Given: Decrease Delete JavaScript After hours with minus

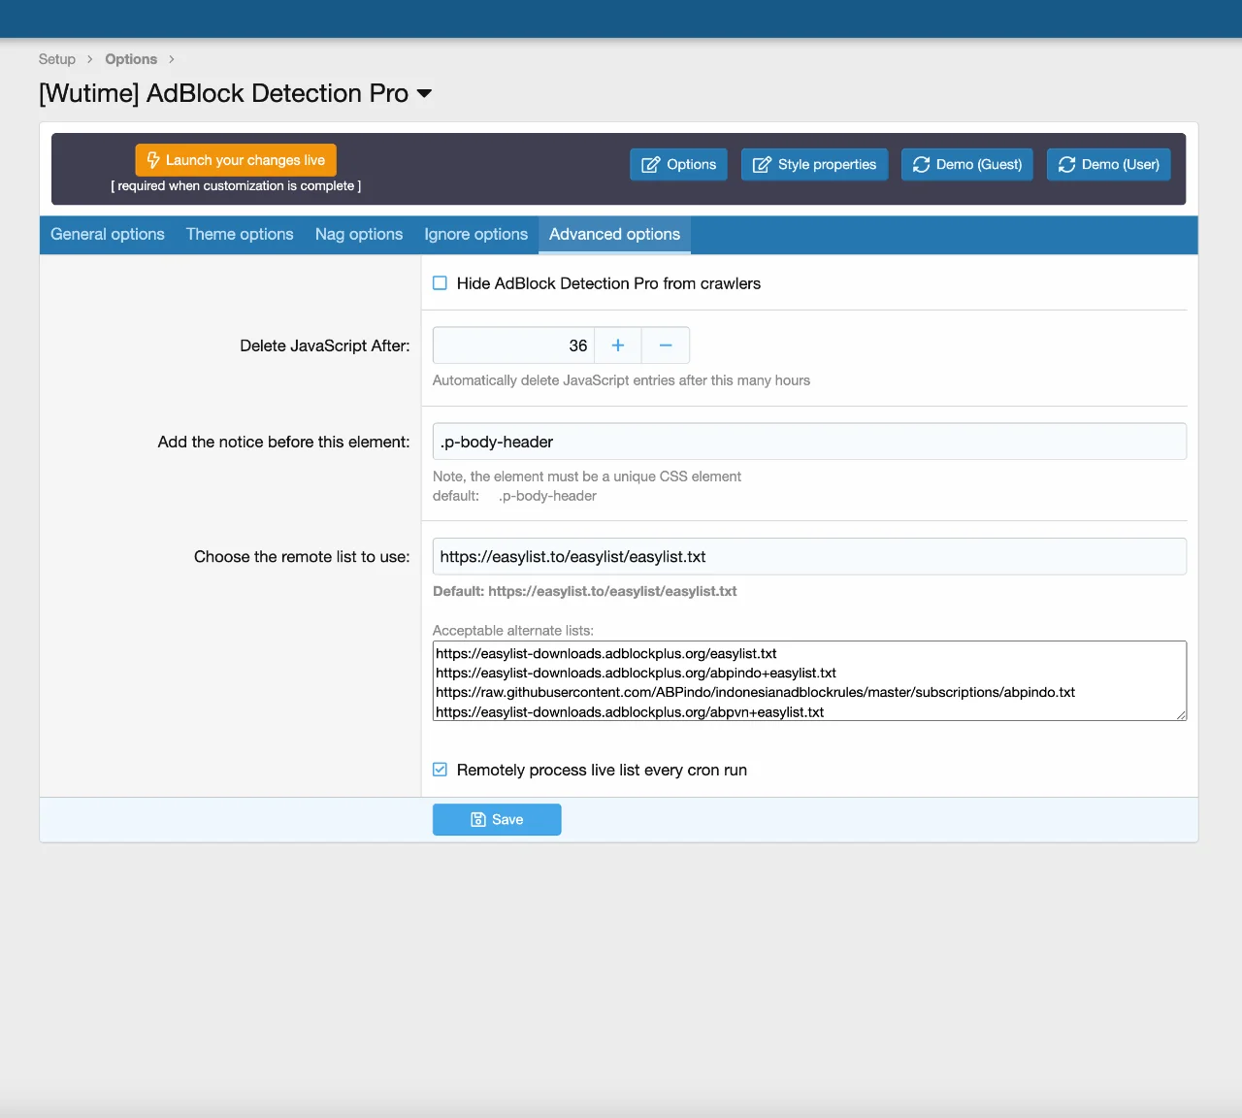Looking at the screenshot, I should (666, 345).
